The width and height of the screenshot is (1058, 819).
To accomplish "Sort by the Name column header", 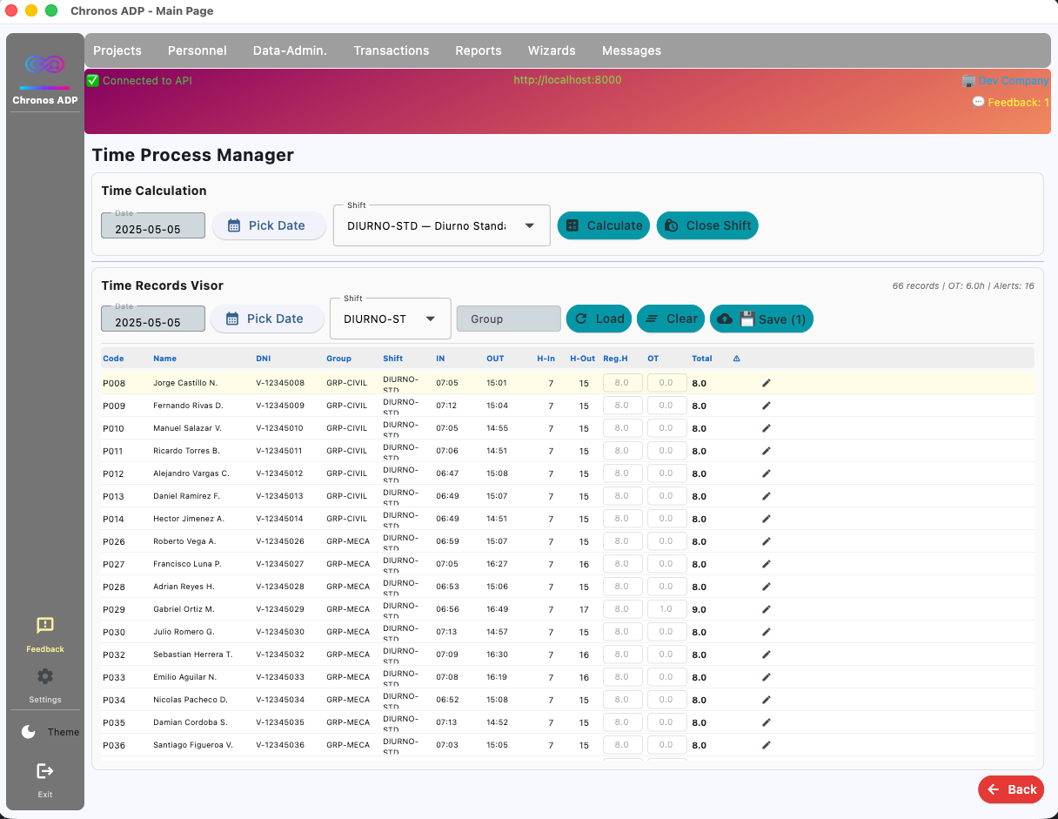I will (164, 359).
